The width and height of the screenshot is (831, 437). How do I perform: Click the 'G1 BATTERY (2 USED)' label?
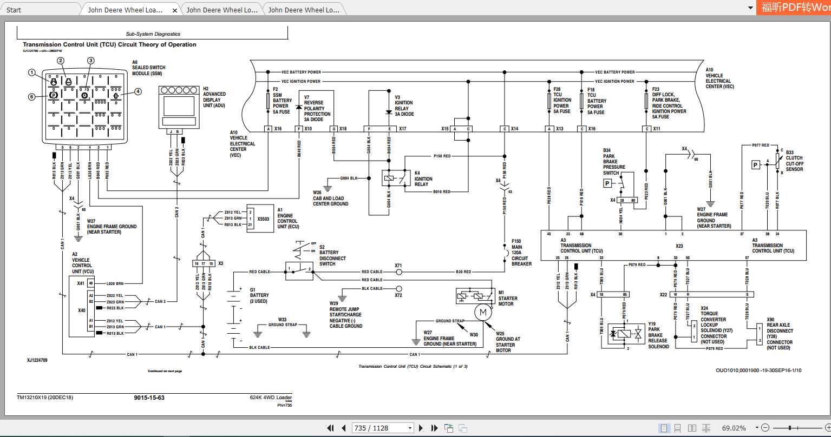click(258, 295)
